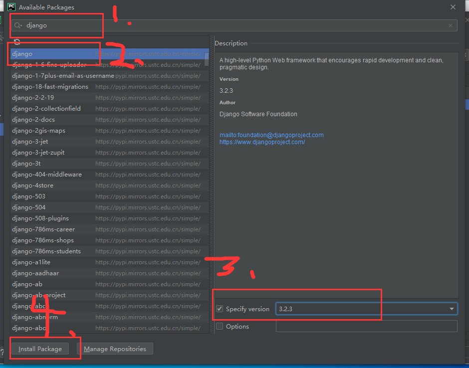Select the django package row
Viewport: 469px width, 368px height.
point(109,54)
